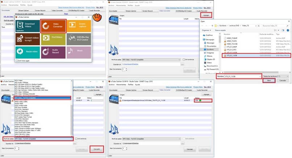
Task: Select MP4 Video Full iOS Compatible list entry
Action: 42,98
